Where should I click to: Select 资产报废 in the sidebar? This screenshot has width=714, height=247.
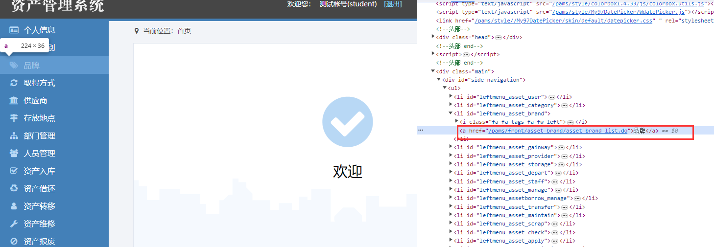pos(40,241)
